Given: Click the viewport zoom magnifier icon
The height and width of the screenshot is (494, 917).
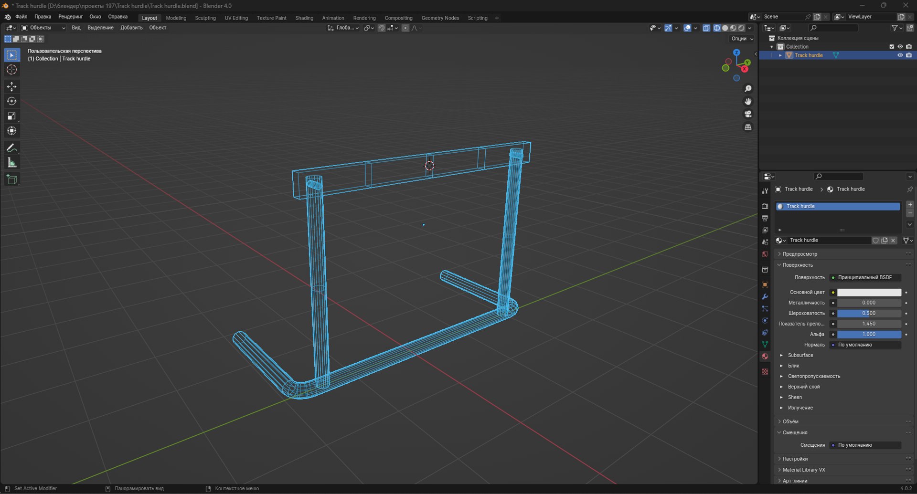Looking at the screenshot, I should point(748,89).
